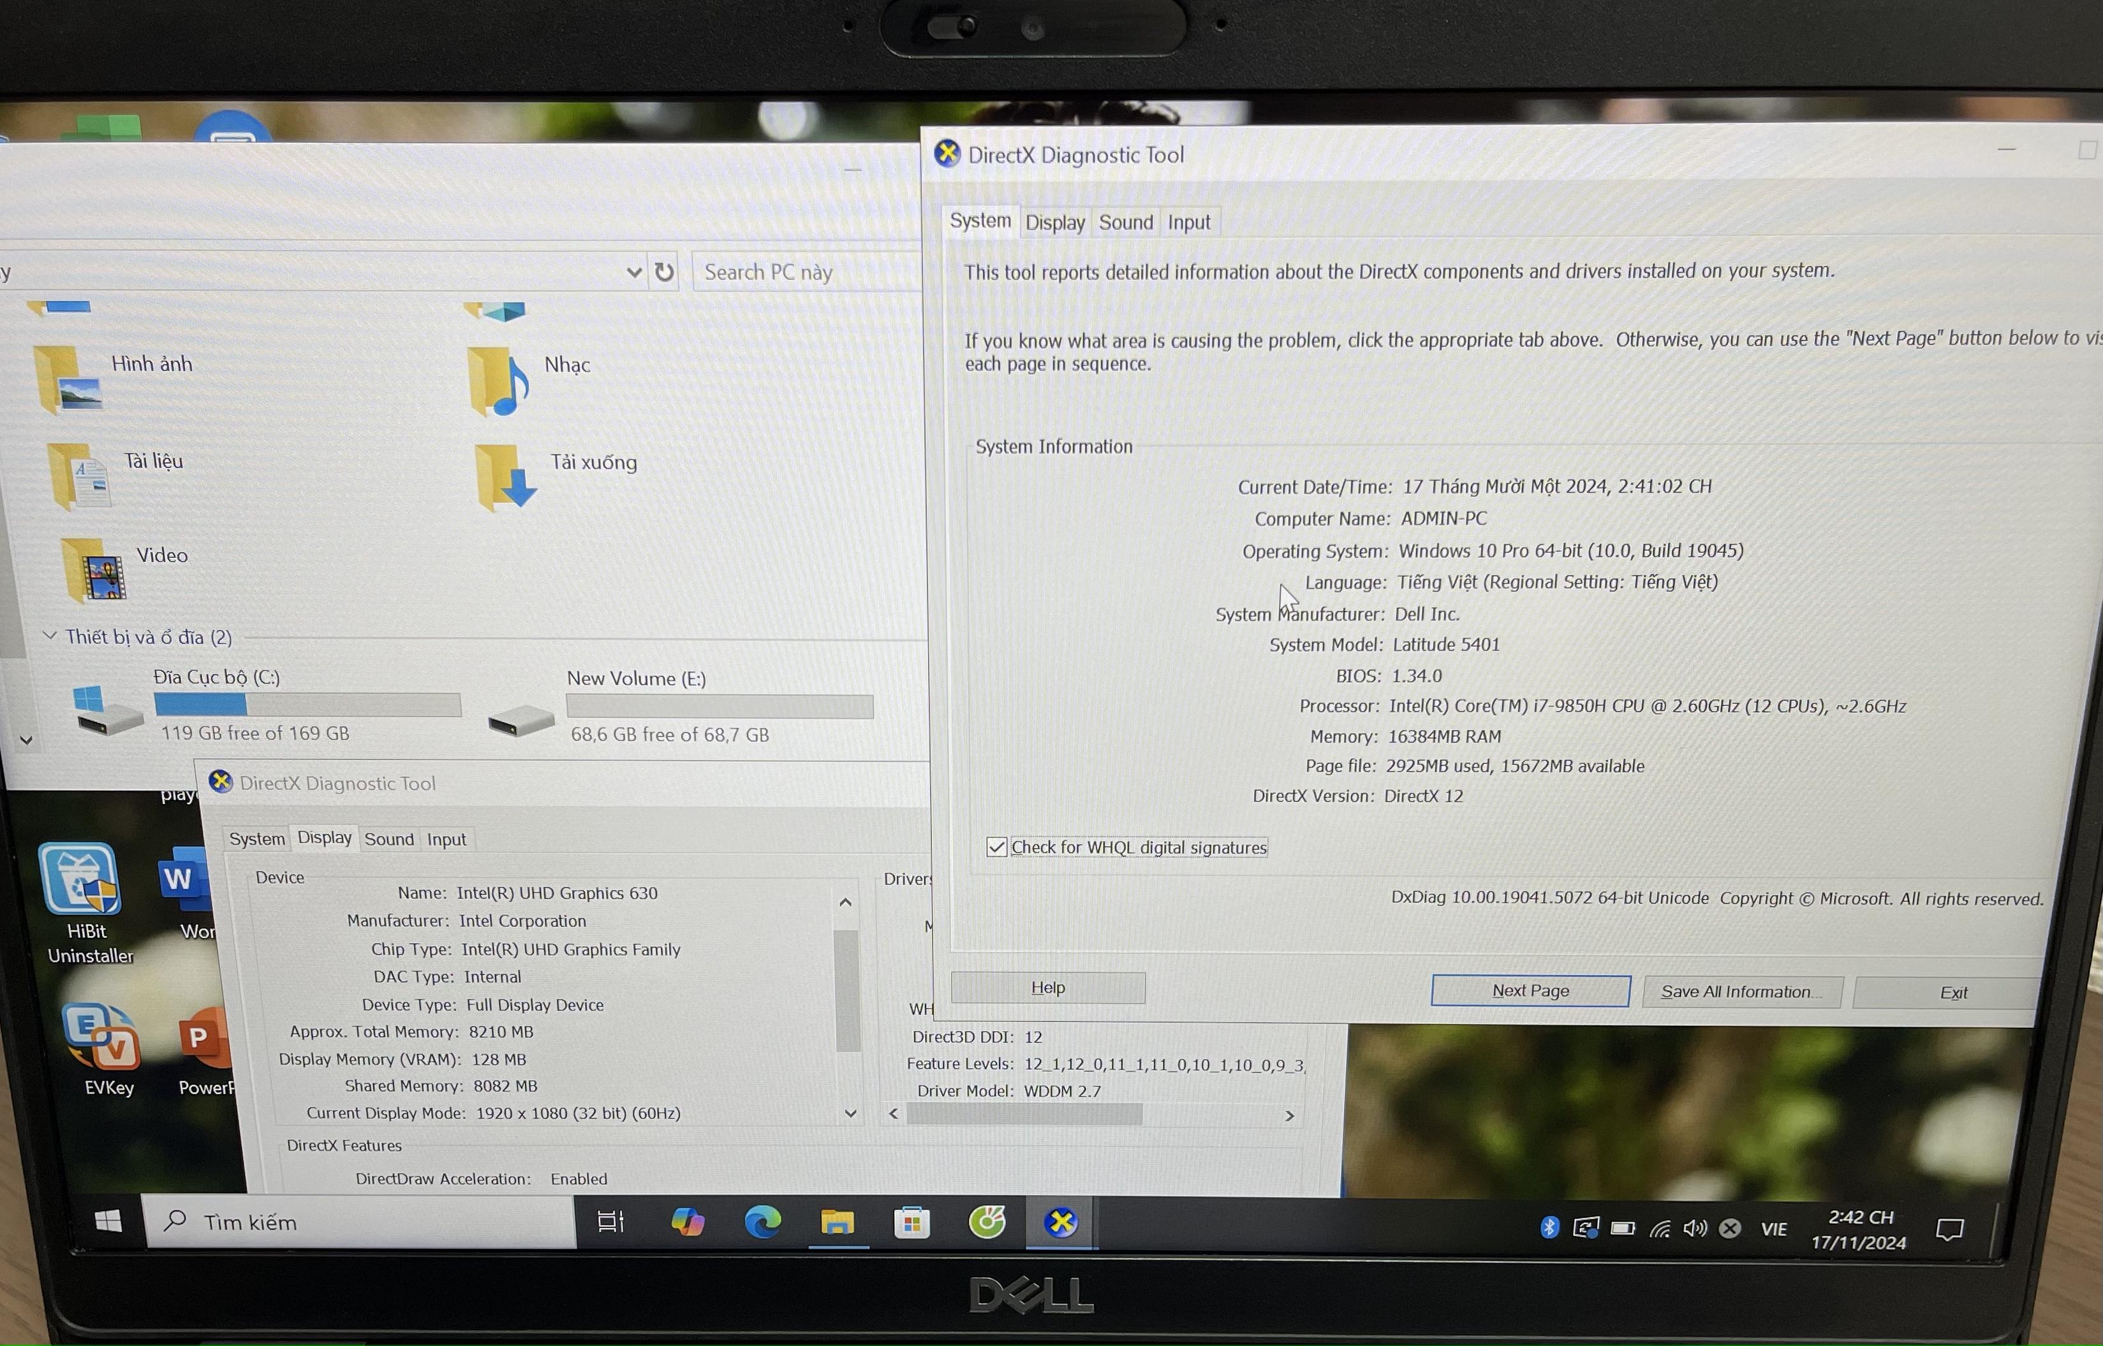Click WDDM 2.7 driver model value
2103x1346 pixels.
click(x=1063, y=1092)
